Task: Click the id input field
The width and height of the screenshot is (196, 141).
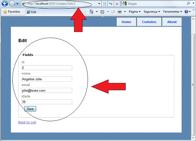Action: (47, 68)
